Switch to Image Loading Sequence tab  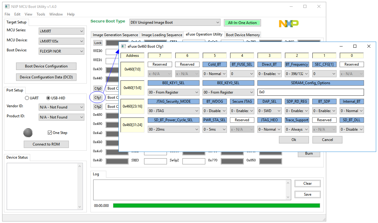click(x=162, y=35)
